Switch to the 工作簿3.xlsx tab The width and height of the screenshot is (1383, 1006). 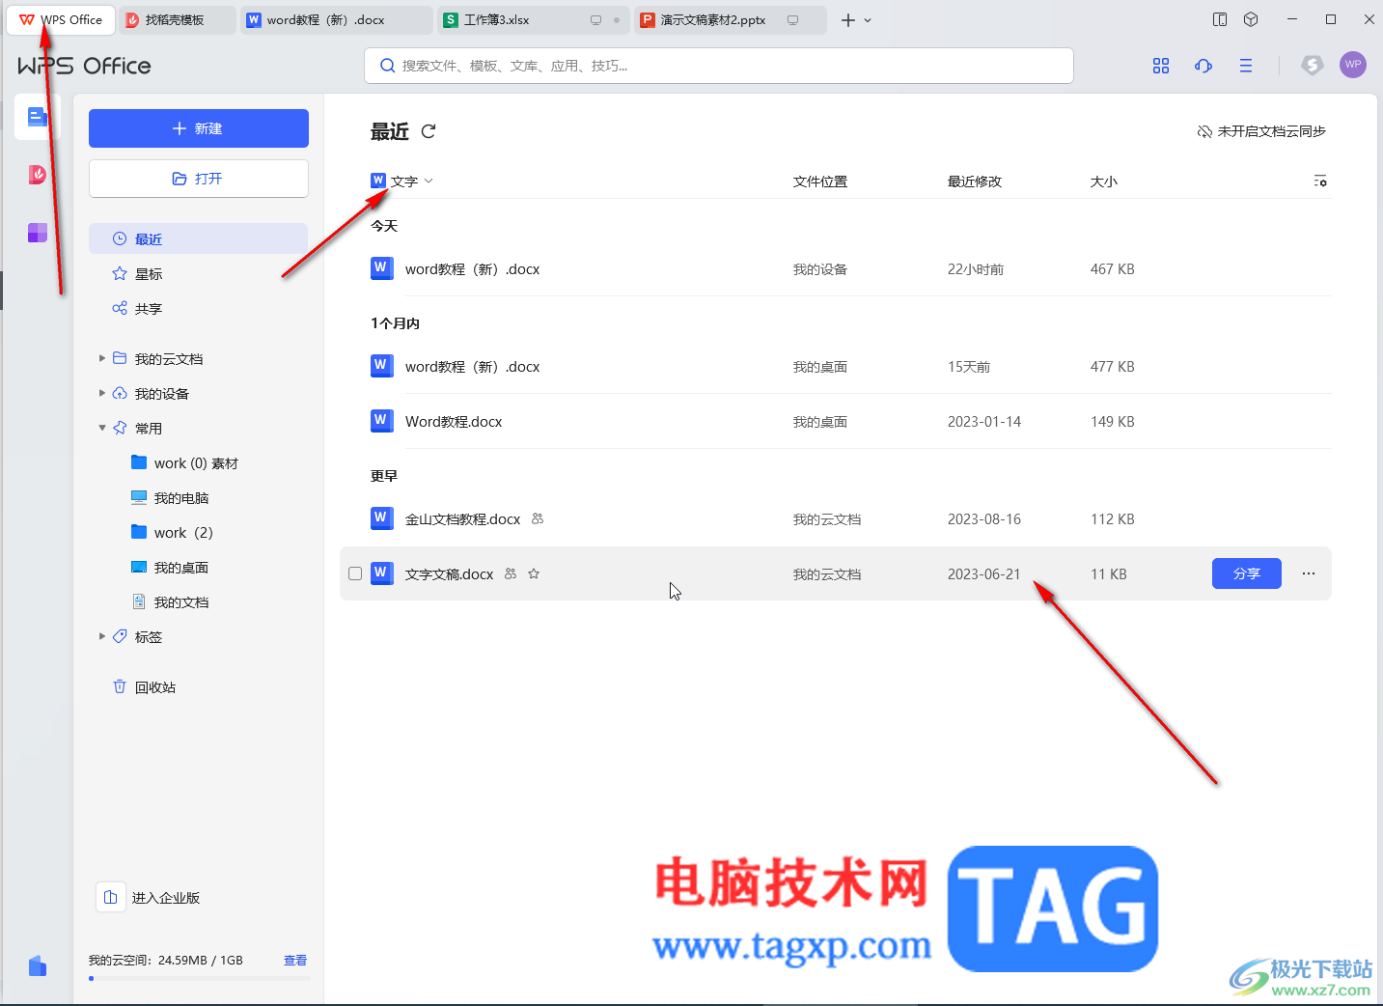[x=534, y=19]
